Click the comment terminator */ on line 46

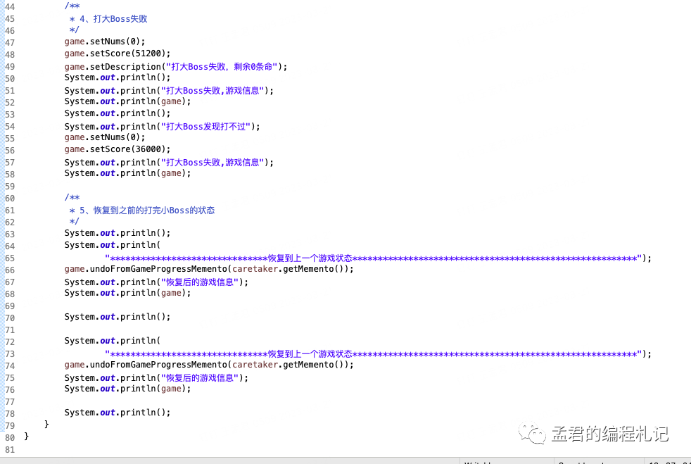74,30
